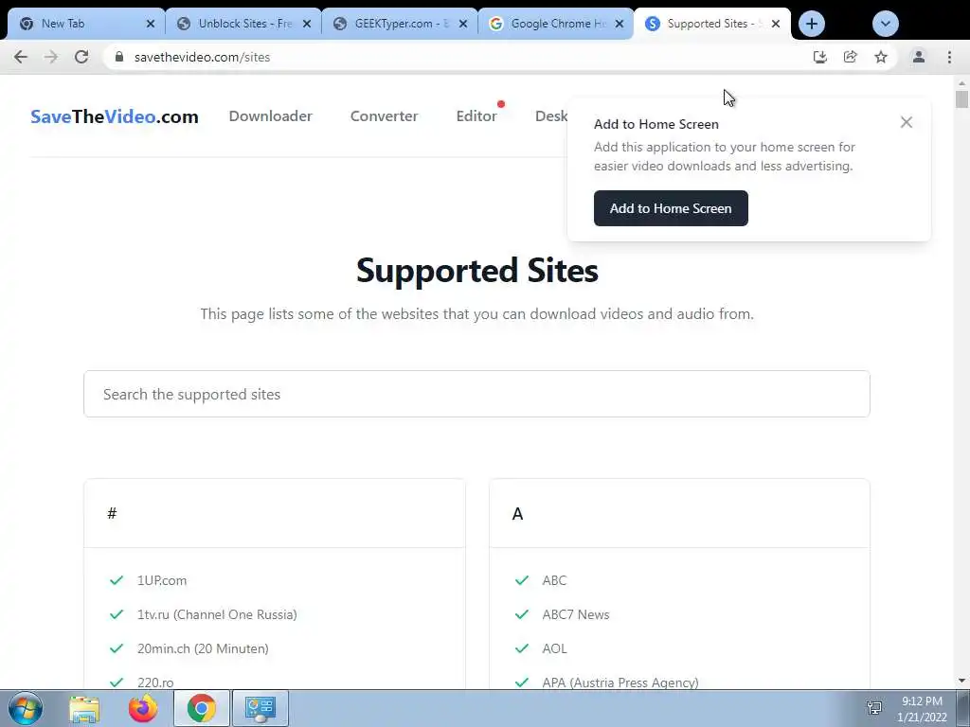Switch to the Unblock Sites tab
This screenshot has width=970, height=727.
coord(243,24)
